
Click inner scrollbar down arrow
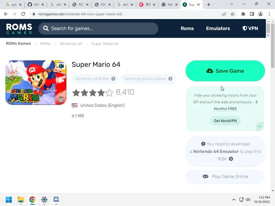(x=268, y=35)
